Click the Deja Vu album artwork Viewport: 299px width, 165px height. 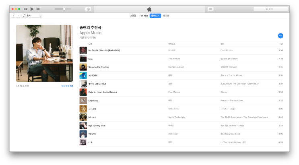(x=83, y=92)
